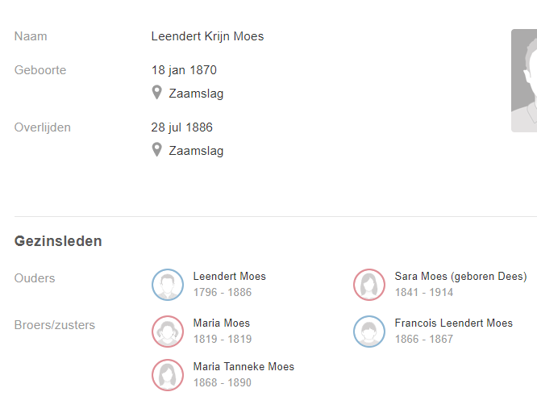Click Francois Leendert Moes avatar icon
The image size is (537, 413).
(x=369, y=332)
